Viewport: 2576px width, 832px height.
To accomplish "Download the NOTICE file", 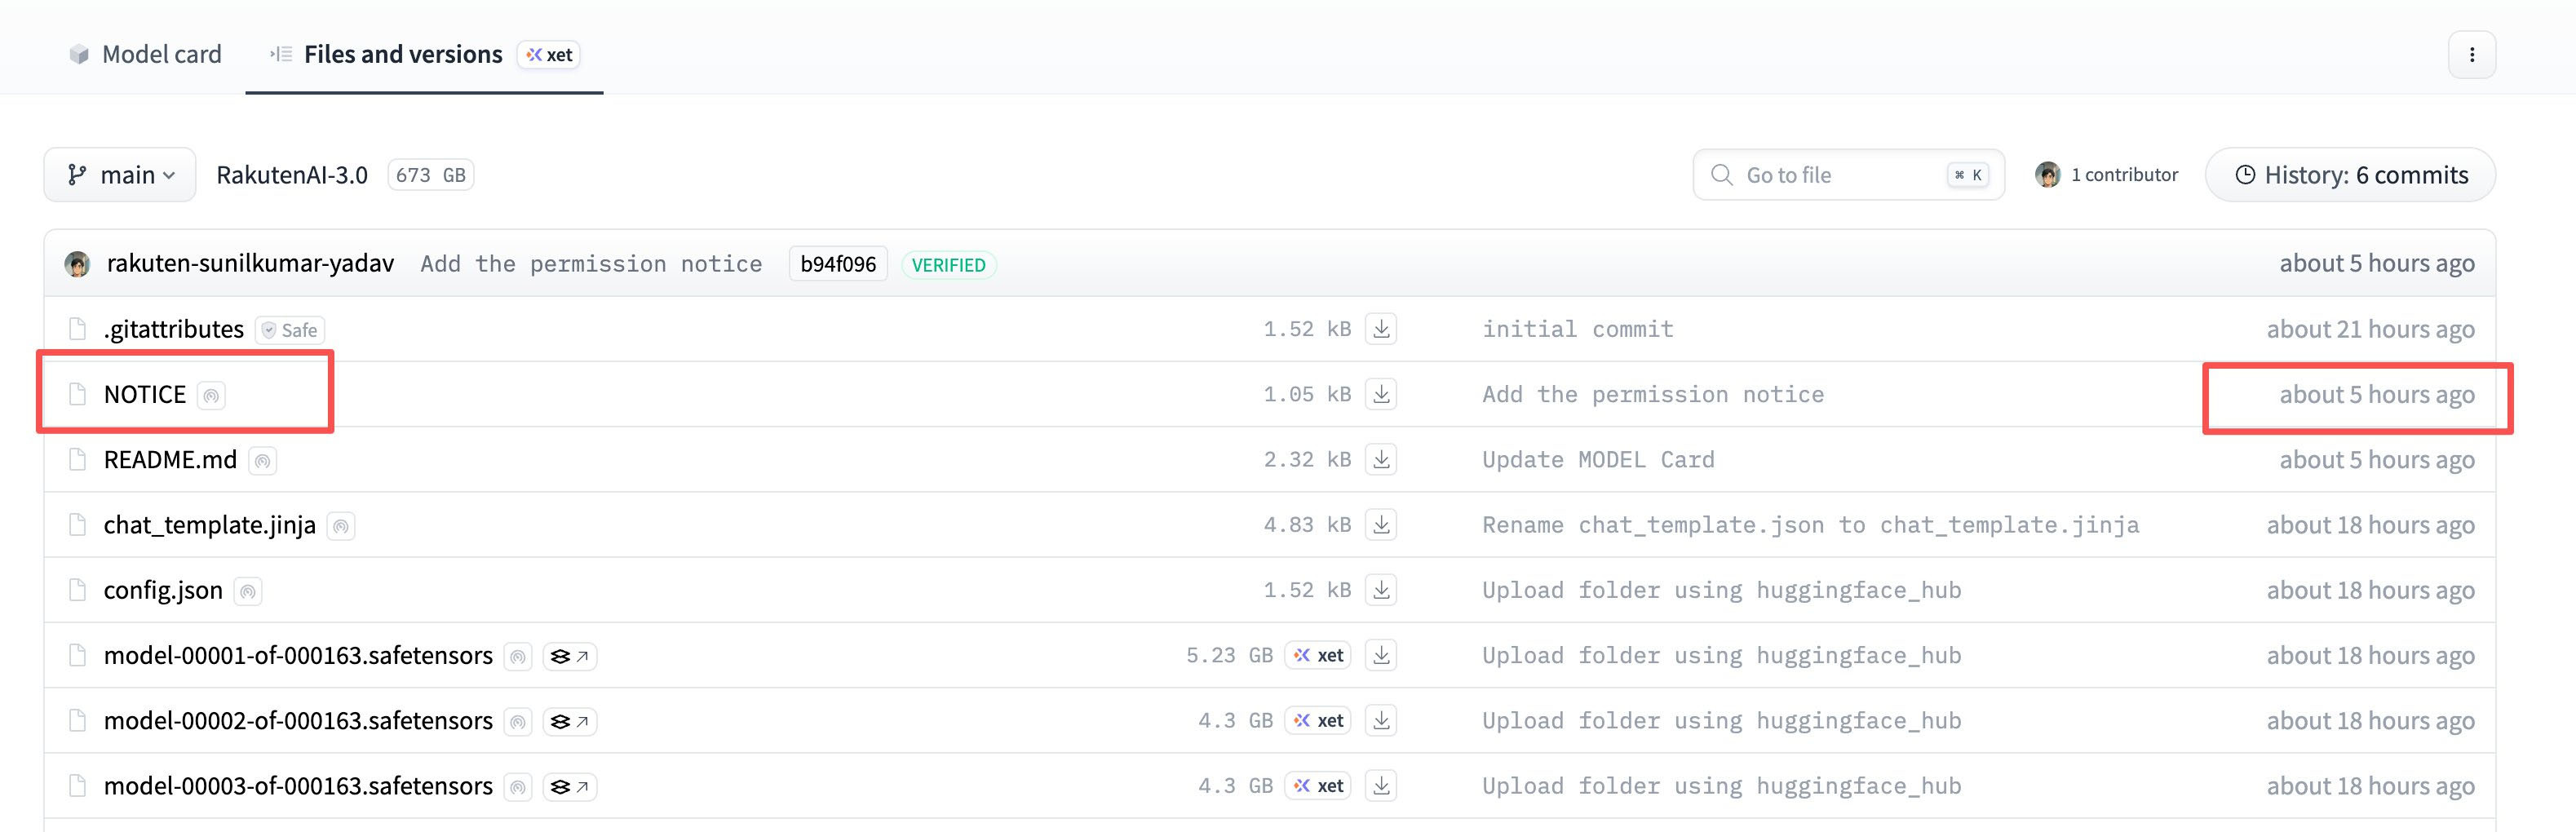I will point(1381,394).
